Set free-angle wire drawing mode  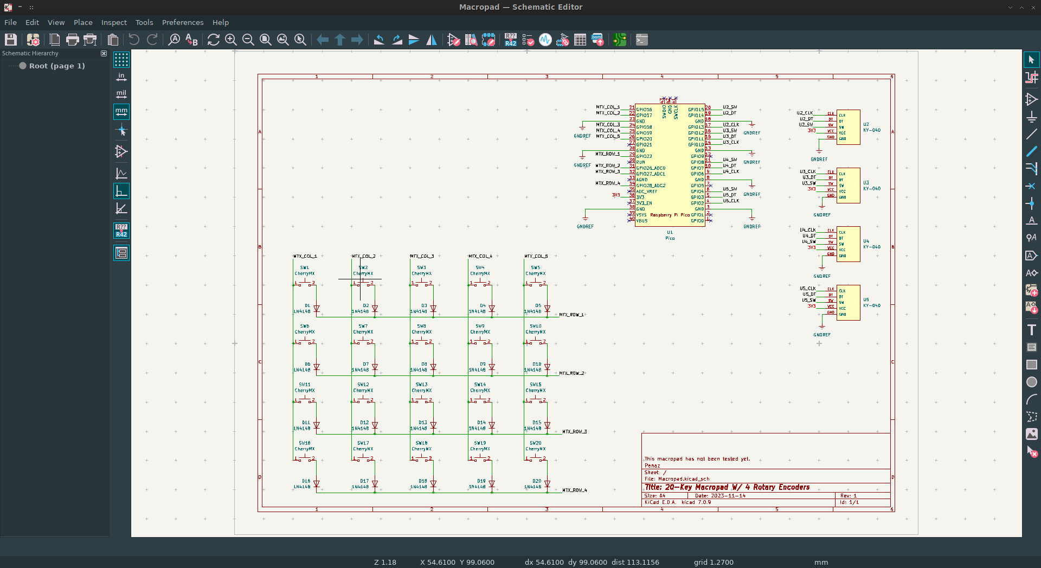(x=121, y=174)
